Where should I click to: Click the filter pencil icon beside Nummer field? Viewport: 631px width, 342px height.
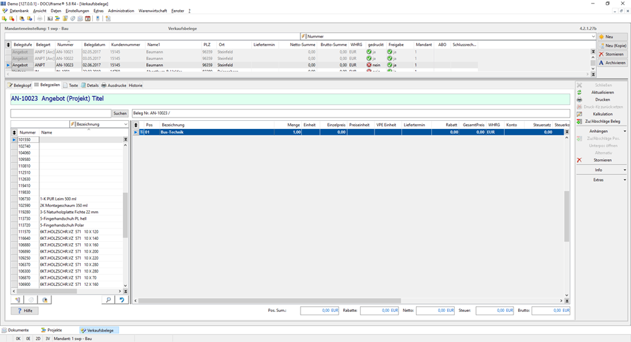point(304,36)
